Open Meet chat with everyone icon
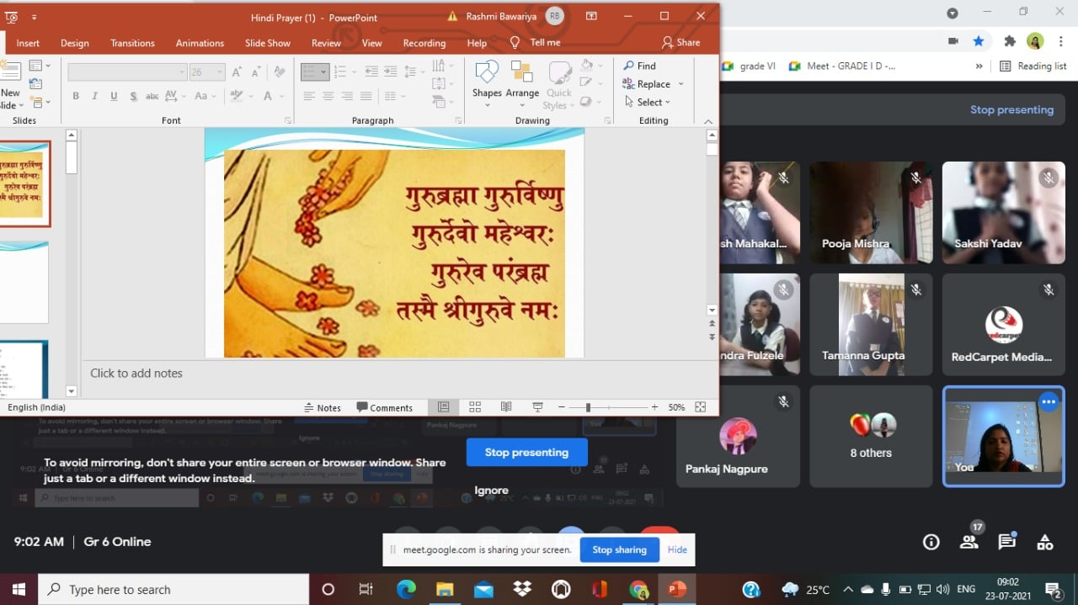1078x605 pixels. (x=1006, y=542)
